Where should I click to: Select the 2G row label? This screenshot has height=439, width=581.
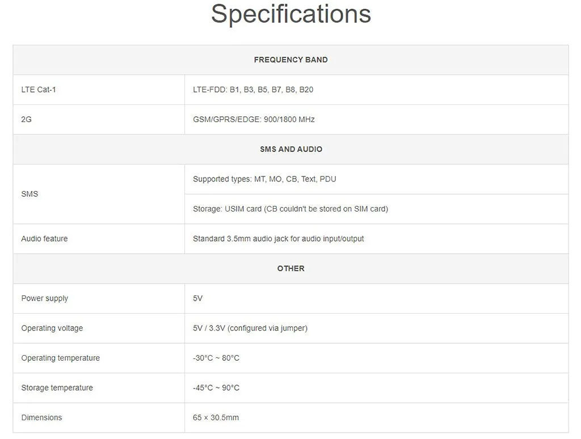point(27,120)
